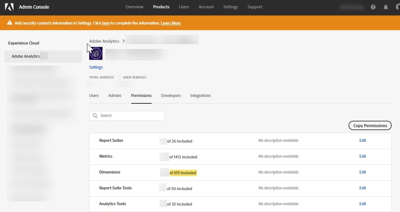Switch to the Integrations tab
The height and width of the screenshot is (212, 400).
click(x=200, y=95)
